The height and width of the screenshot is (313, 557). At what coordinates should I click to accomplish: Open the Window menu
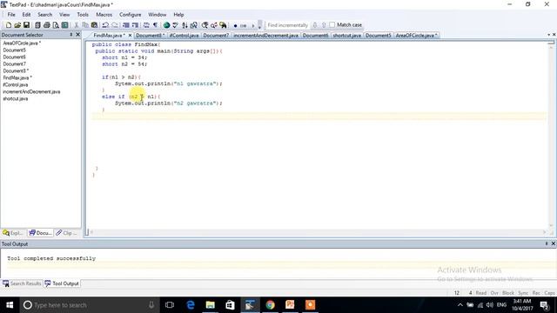click(157, 15)
